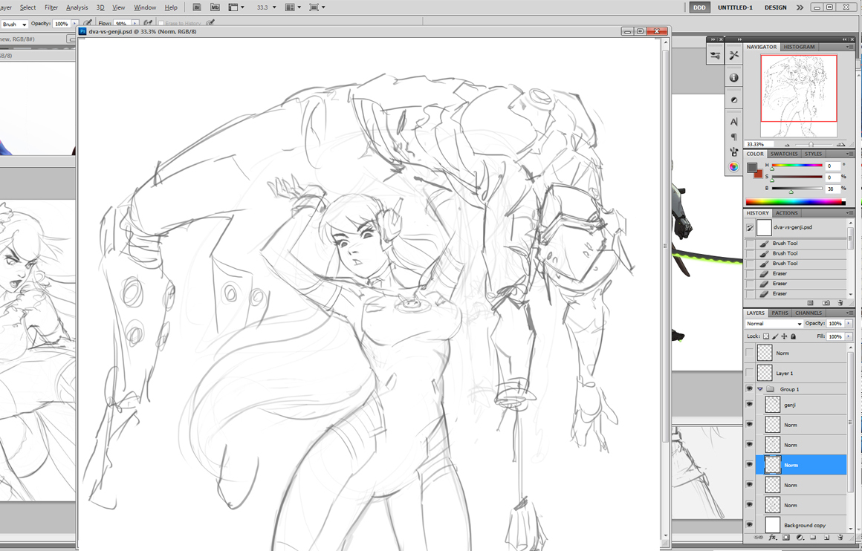This screenshot has width=862, height=551.
Task: Open the blending mode dropdown showing Normal
Action: [x=771, y=323]
